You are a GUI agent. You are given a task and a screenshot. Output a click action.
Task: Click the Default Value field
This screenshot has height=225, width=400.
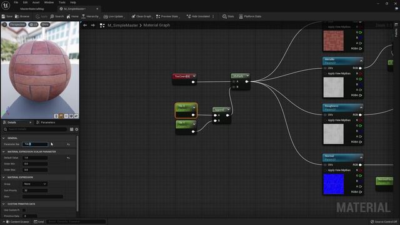coord(35,158)
